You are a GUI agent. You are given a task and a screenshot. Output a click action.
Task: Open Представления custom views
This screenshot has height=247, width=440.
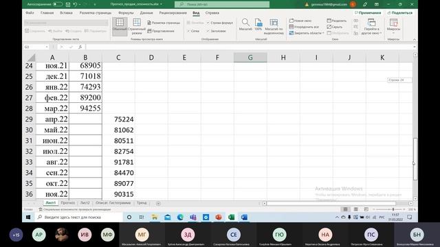[x=161, y=31]
